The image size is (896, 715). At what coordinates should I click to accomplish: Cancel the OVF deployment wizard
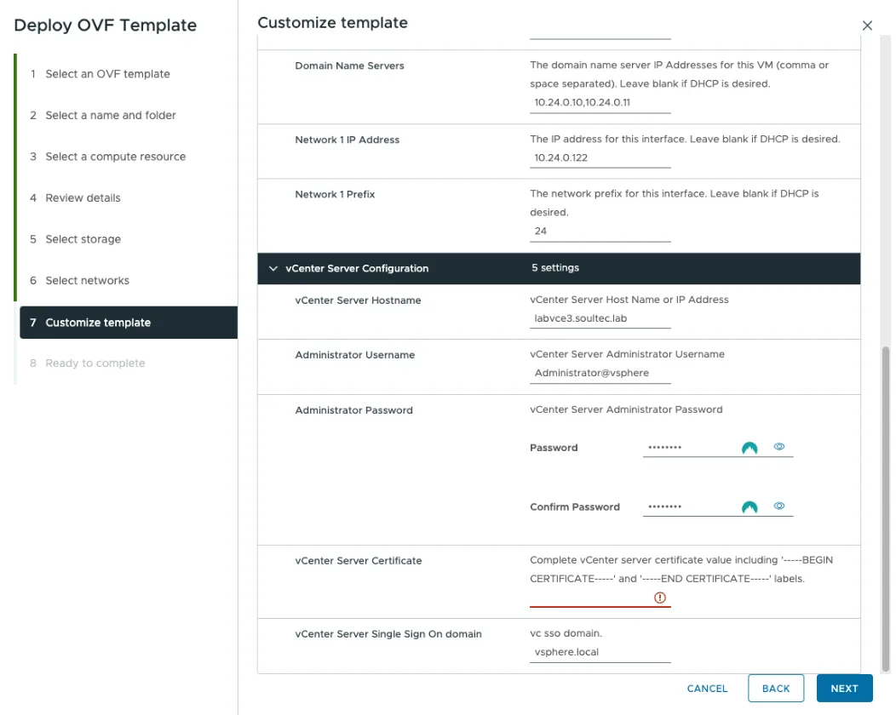coord(707,688)
